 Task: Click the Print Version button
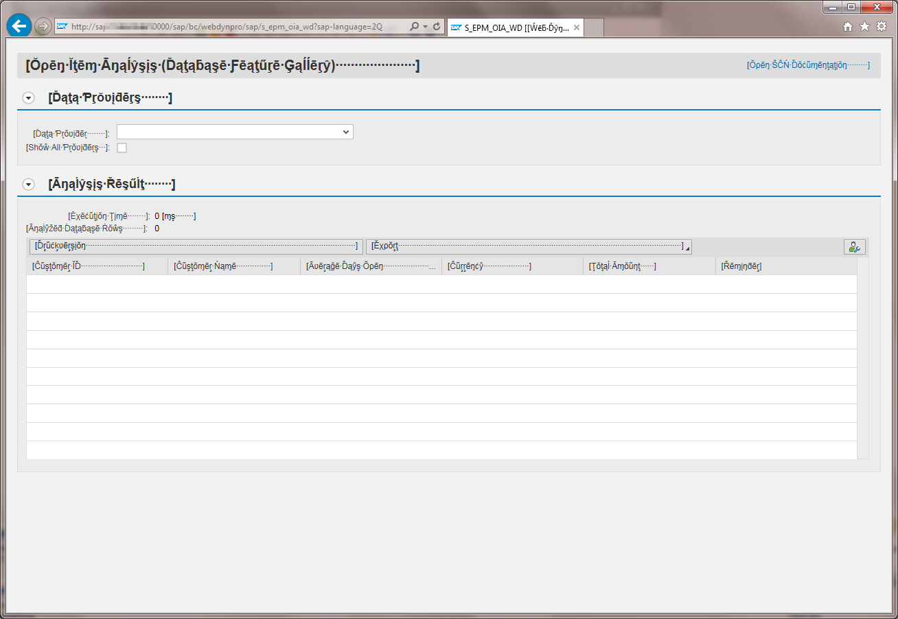click(x=196, y=247)
